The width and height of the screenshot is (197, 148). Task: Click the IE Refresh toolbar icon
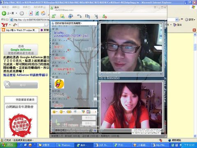click(37, 13)
